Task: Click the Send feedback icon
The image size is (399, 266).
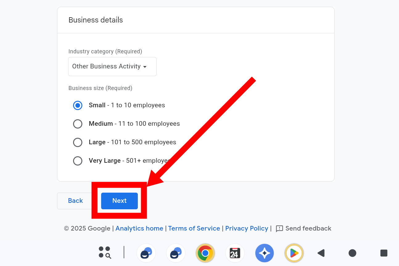Action: (x=279, y=229)
